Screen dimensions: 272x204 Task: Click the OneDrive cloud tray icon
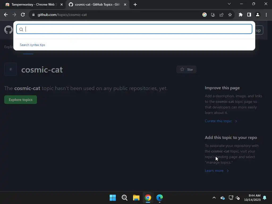point(222,198)
